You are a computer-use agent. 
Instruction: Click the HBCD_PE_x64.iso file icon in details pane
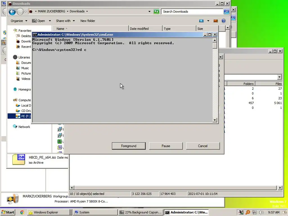click(x=19, y=159)
